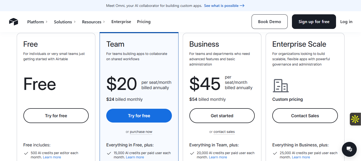Expand the Solutions dropdown
The width and height of the screenshot is (361, 161).
(65, 22)
